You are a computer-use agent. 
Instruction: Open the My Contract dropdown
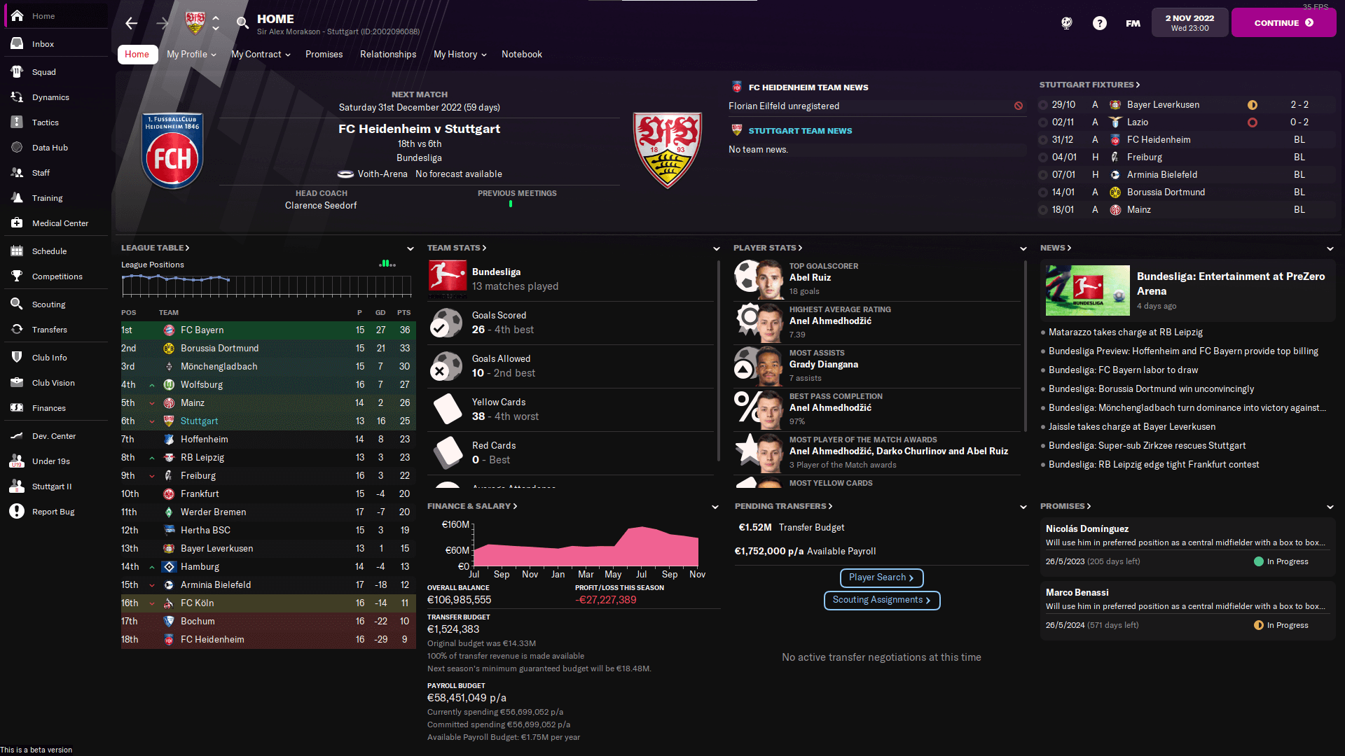click(261, 55)
